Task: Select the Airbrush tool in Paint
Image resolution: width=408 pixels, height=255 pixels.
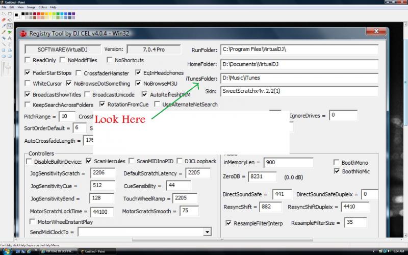Action: pyautogui.click(x=4, y=38)
